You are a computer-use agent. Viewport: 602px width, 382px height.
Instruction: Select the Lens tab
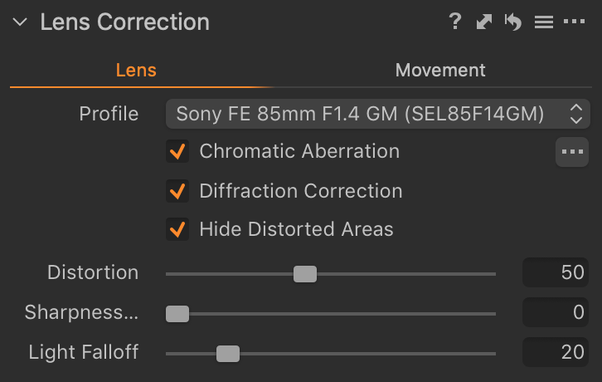[x=136, y=71]
